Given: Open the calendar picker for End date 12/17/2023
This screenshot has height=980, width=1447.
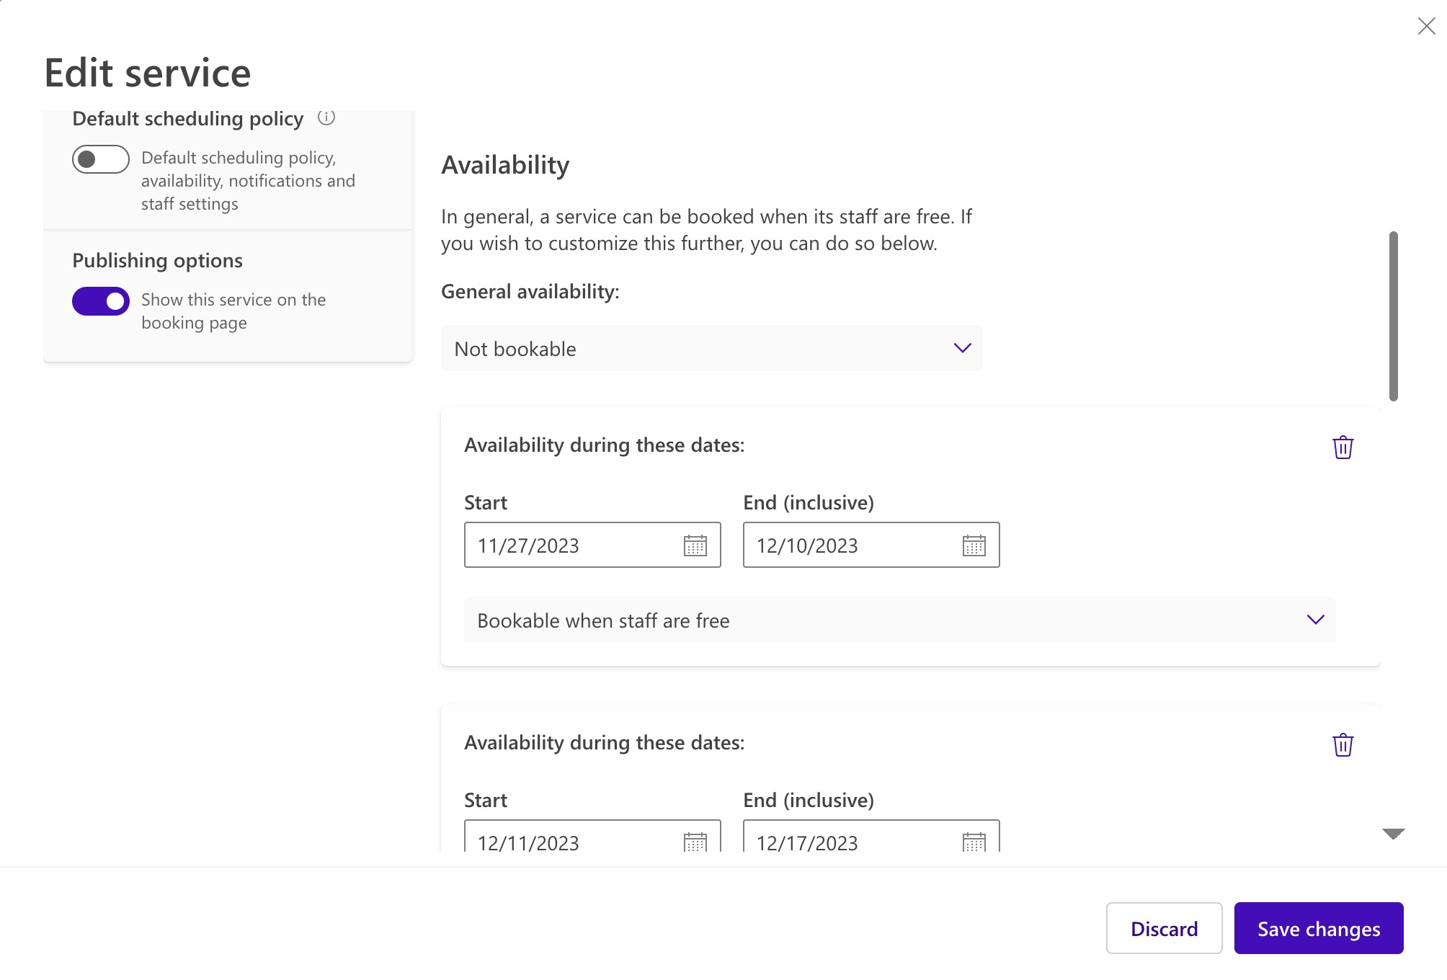Looking at the screenshot, I should click(974, 840).
